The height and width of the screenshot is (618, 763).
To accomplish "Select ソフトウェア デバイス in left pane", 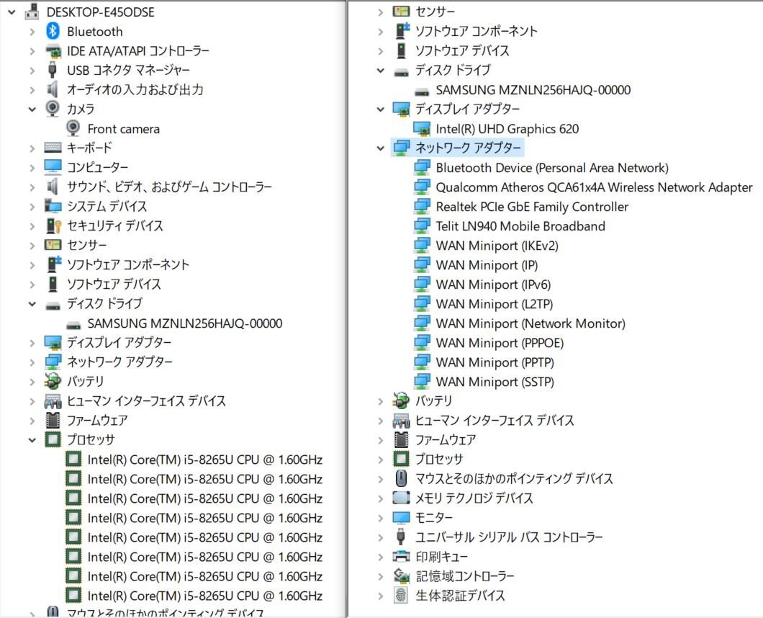I will pyautogui.click(x=114, y=284).
